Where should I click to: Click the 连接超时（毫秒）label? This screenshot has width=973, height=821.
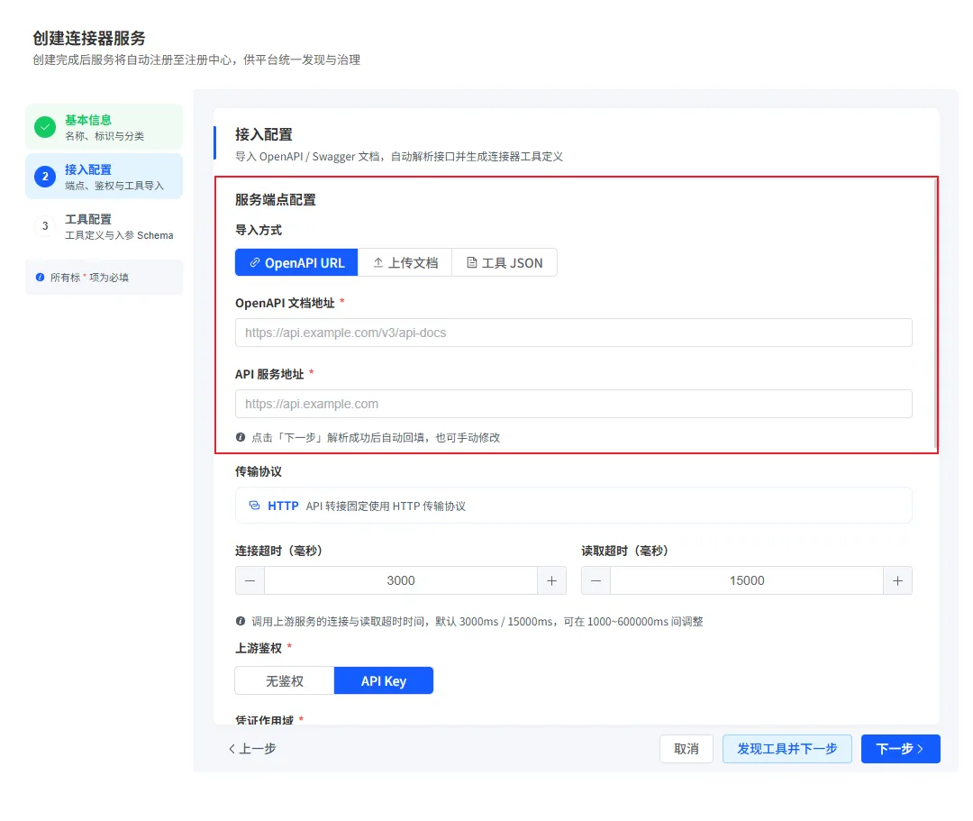click(x=278, y=551)
